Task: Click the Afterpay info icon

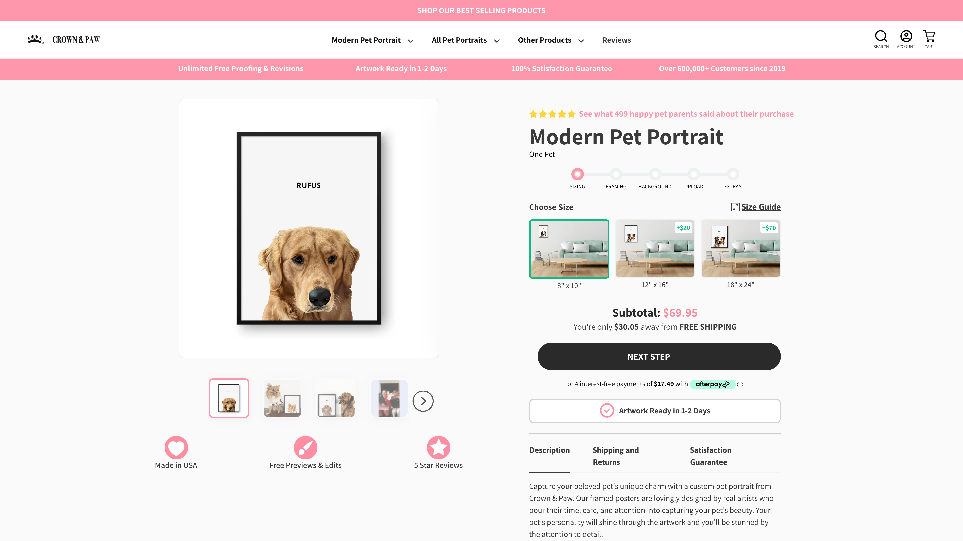Action: coord(740,384)
